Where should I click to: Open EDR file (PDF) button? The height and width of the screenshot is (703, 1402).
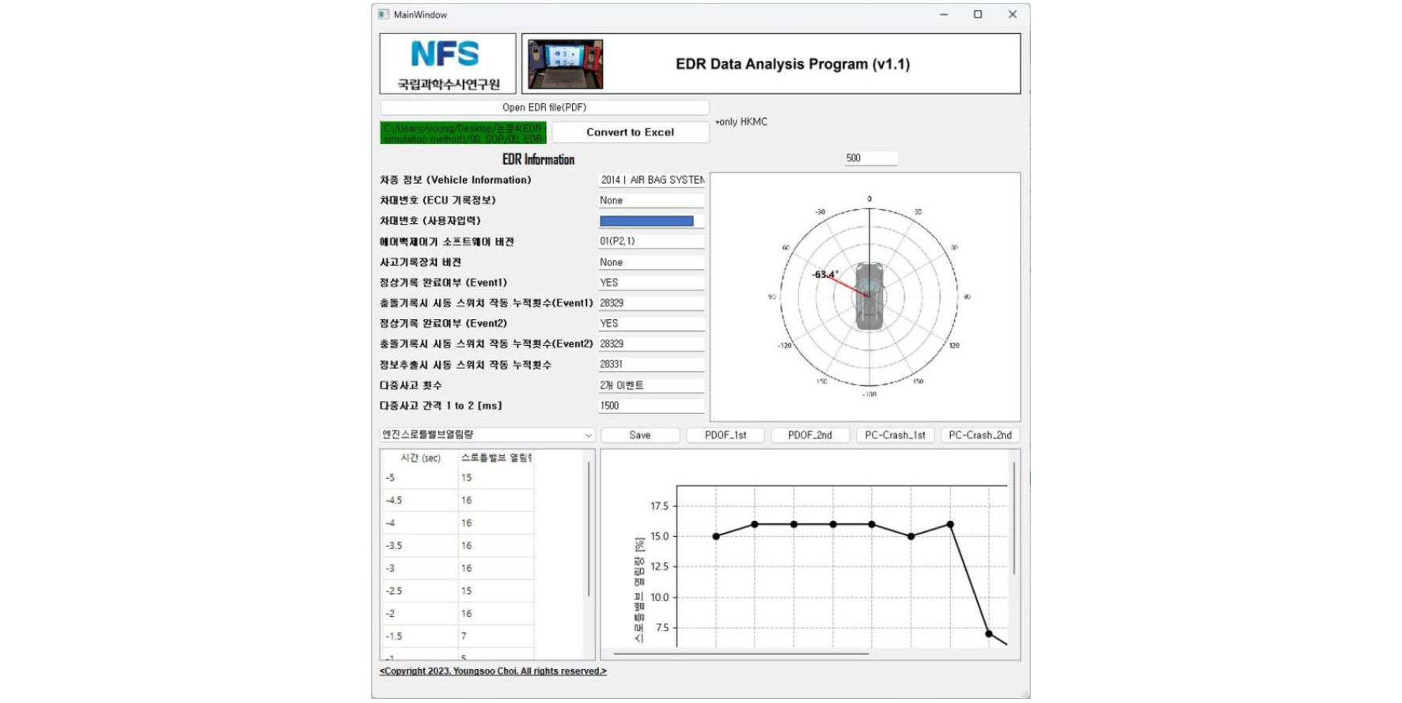(544, 107)
